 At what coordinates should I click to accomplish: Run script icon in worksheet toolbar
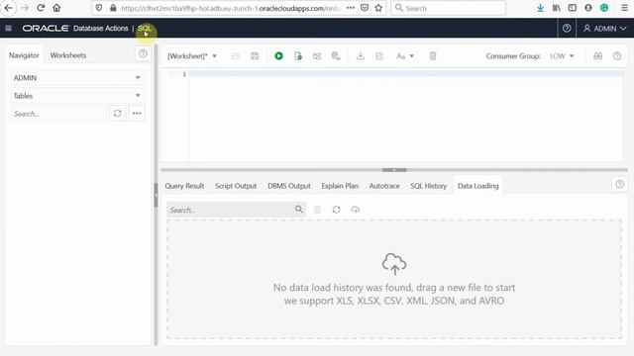coord(298,56)
